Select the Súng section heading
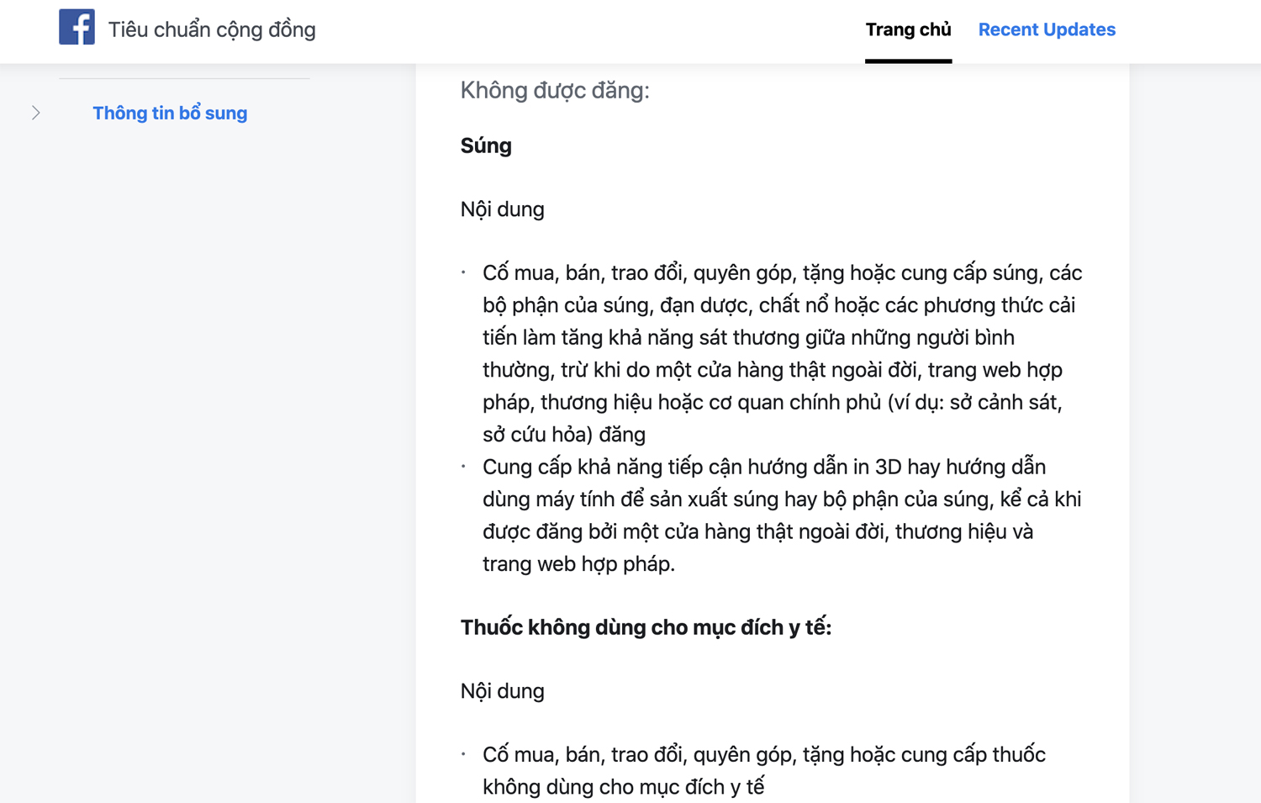The width and height of the screenshot is (1261, 803). [486, 145]
